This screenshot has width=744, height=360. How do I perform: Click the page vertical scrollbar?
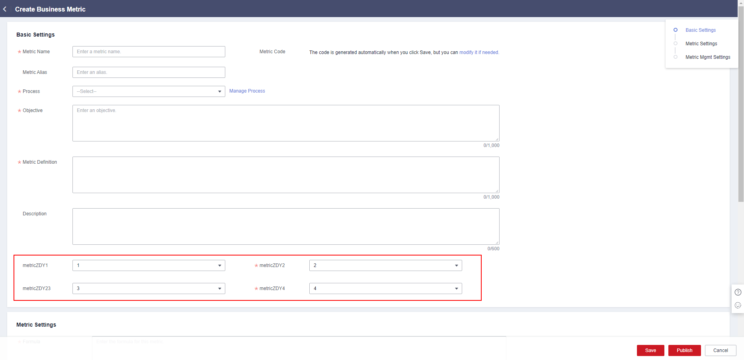pyautogui.click(x=741, y=103)
